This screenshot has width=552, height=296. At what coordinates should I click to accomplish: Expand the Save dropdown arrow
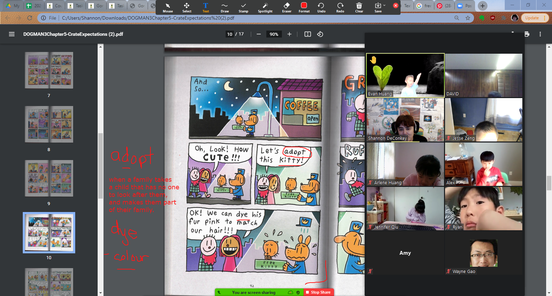[x=384, y=5]
